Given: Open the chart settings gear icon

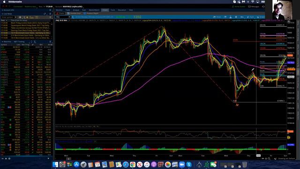Looking at the screenshot, I should click(x=236, y=17).
